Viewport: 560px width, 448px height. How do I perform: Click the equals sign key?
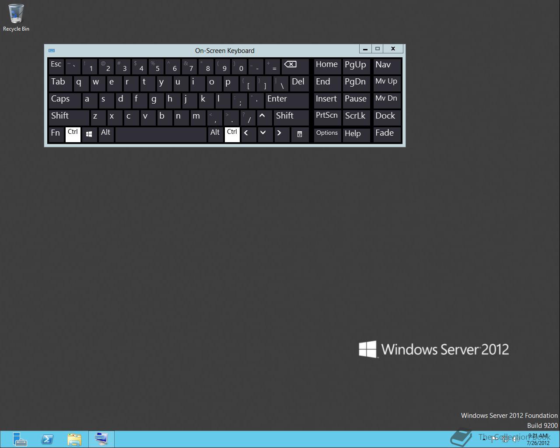pyautogui.click(x=272, y=66)
